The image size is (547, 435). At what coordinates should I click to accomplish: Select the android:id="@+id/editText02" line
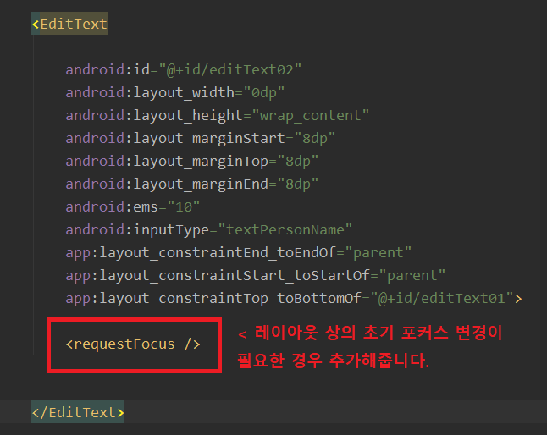click(184, 69)
